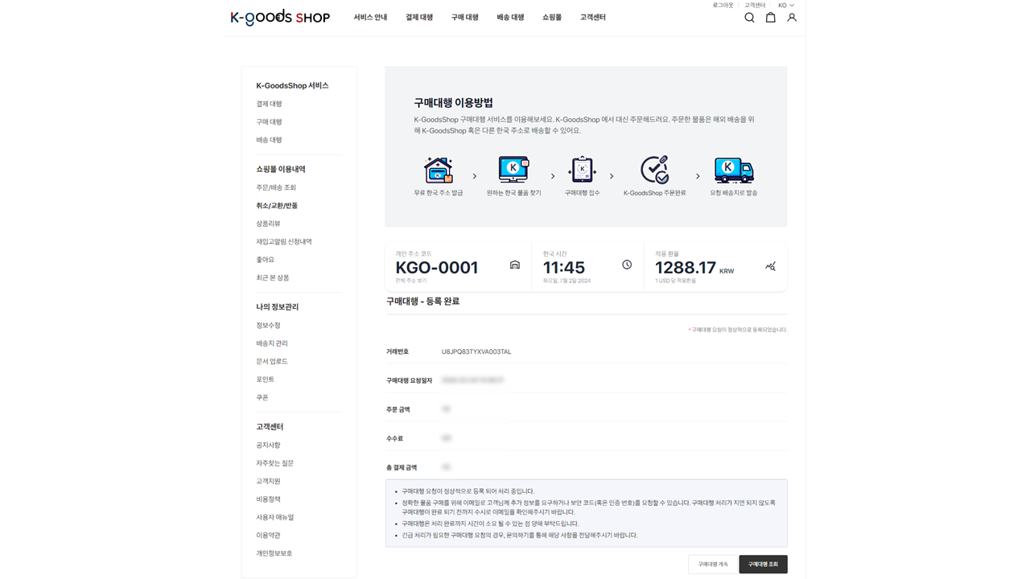Click the delivery truck shipping icon
The image size is (1030, 579).
733,170
